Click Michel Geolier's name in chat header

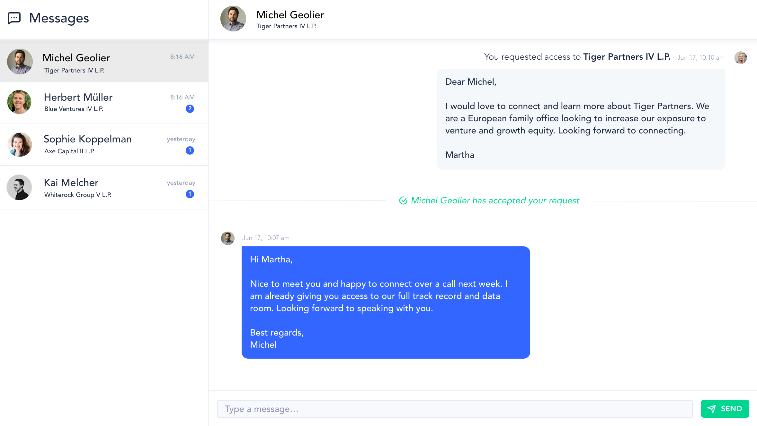[x=290, y=15]
